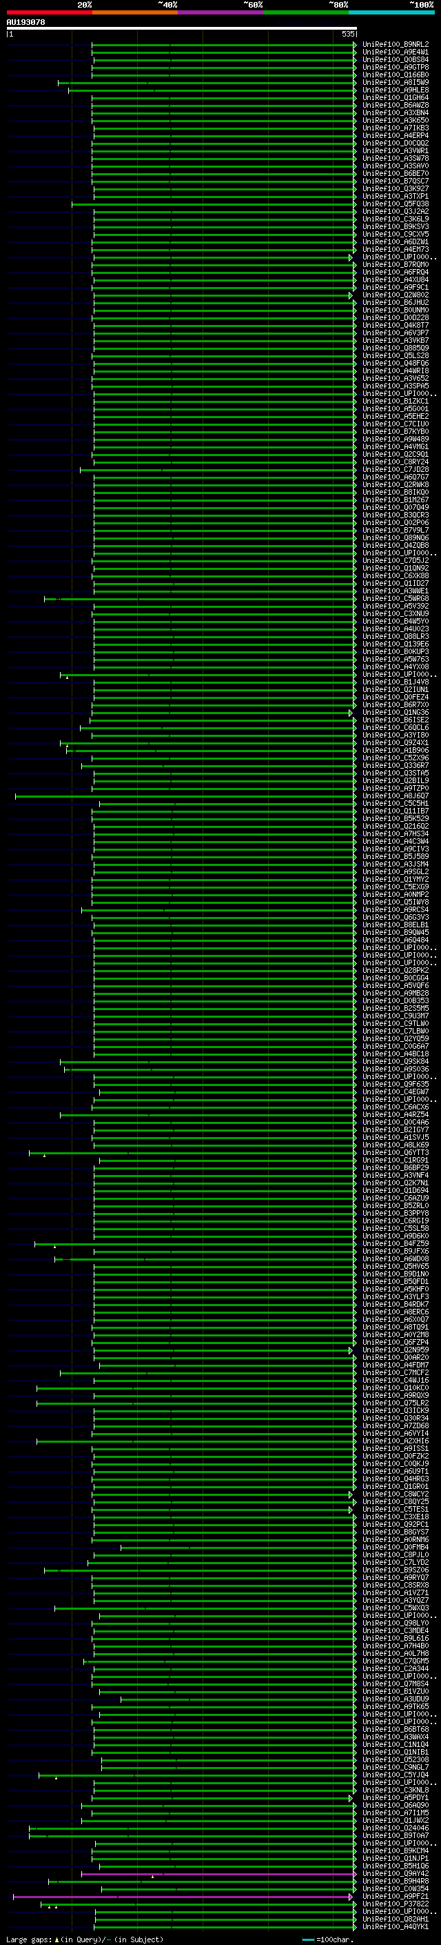441x1945 pixels.
Task: Open hit UniRef100_A0NMP2
Action: [x=395, y=895]
